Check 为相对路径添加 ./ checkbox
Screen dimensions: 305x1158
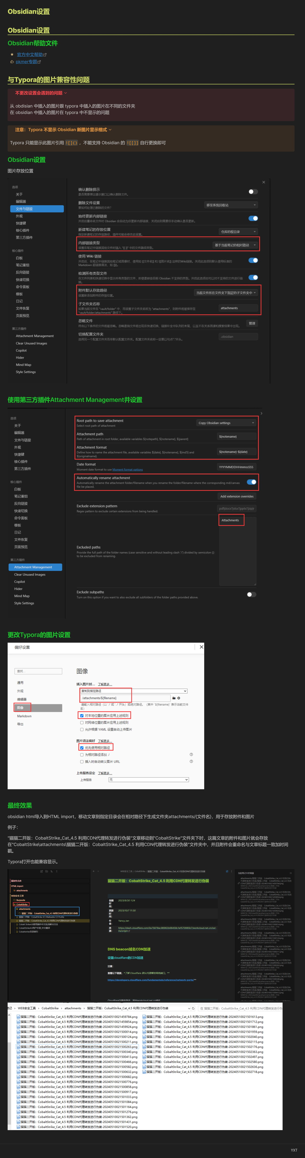82,755
